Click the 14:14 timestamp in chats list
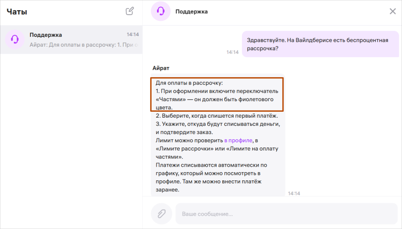 [133, 35]
